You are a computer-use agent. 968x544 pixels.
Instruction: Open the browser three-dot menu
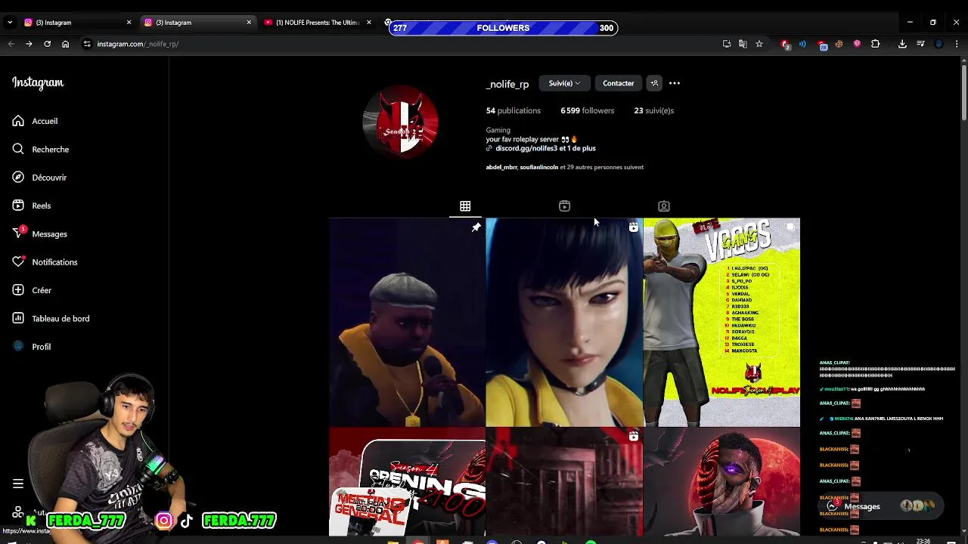pos(957,44)
